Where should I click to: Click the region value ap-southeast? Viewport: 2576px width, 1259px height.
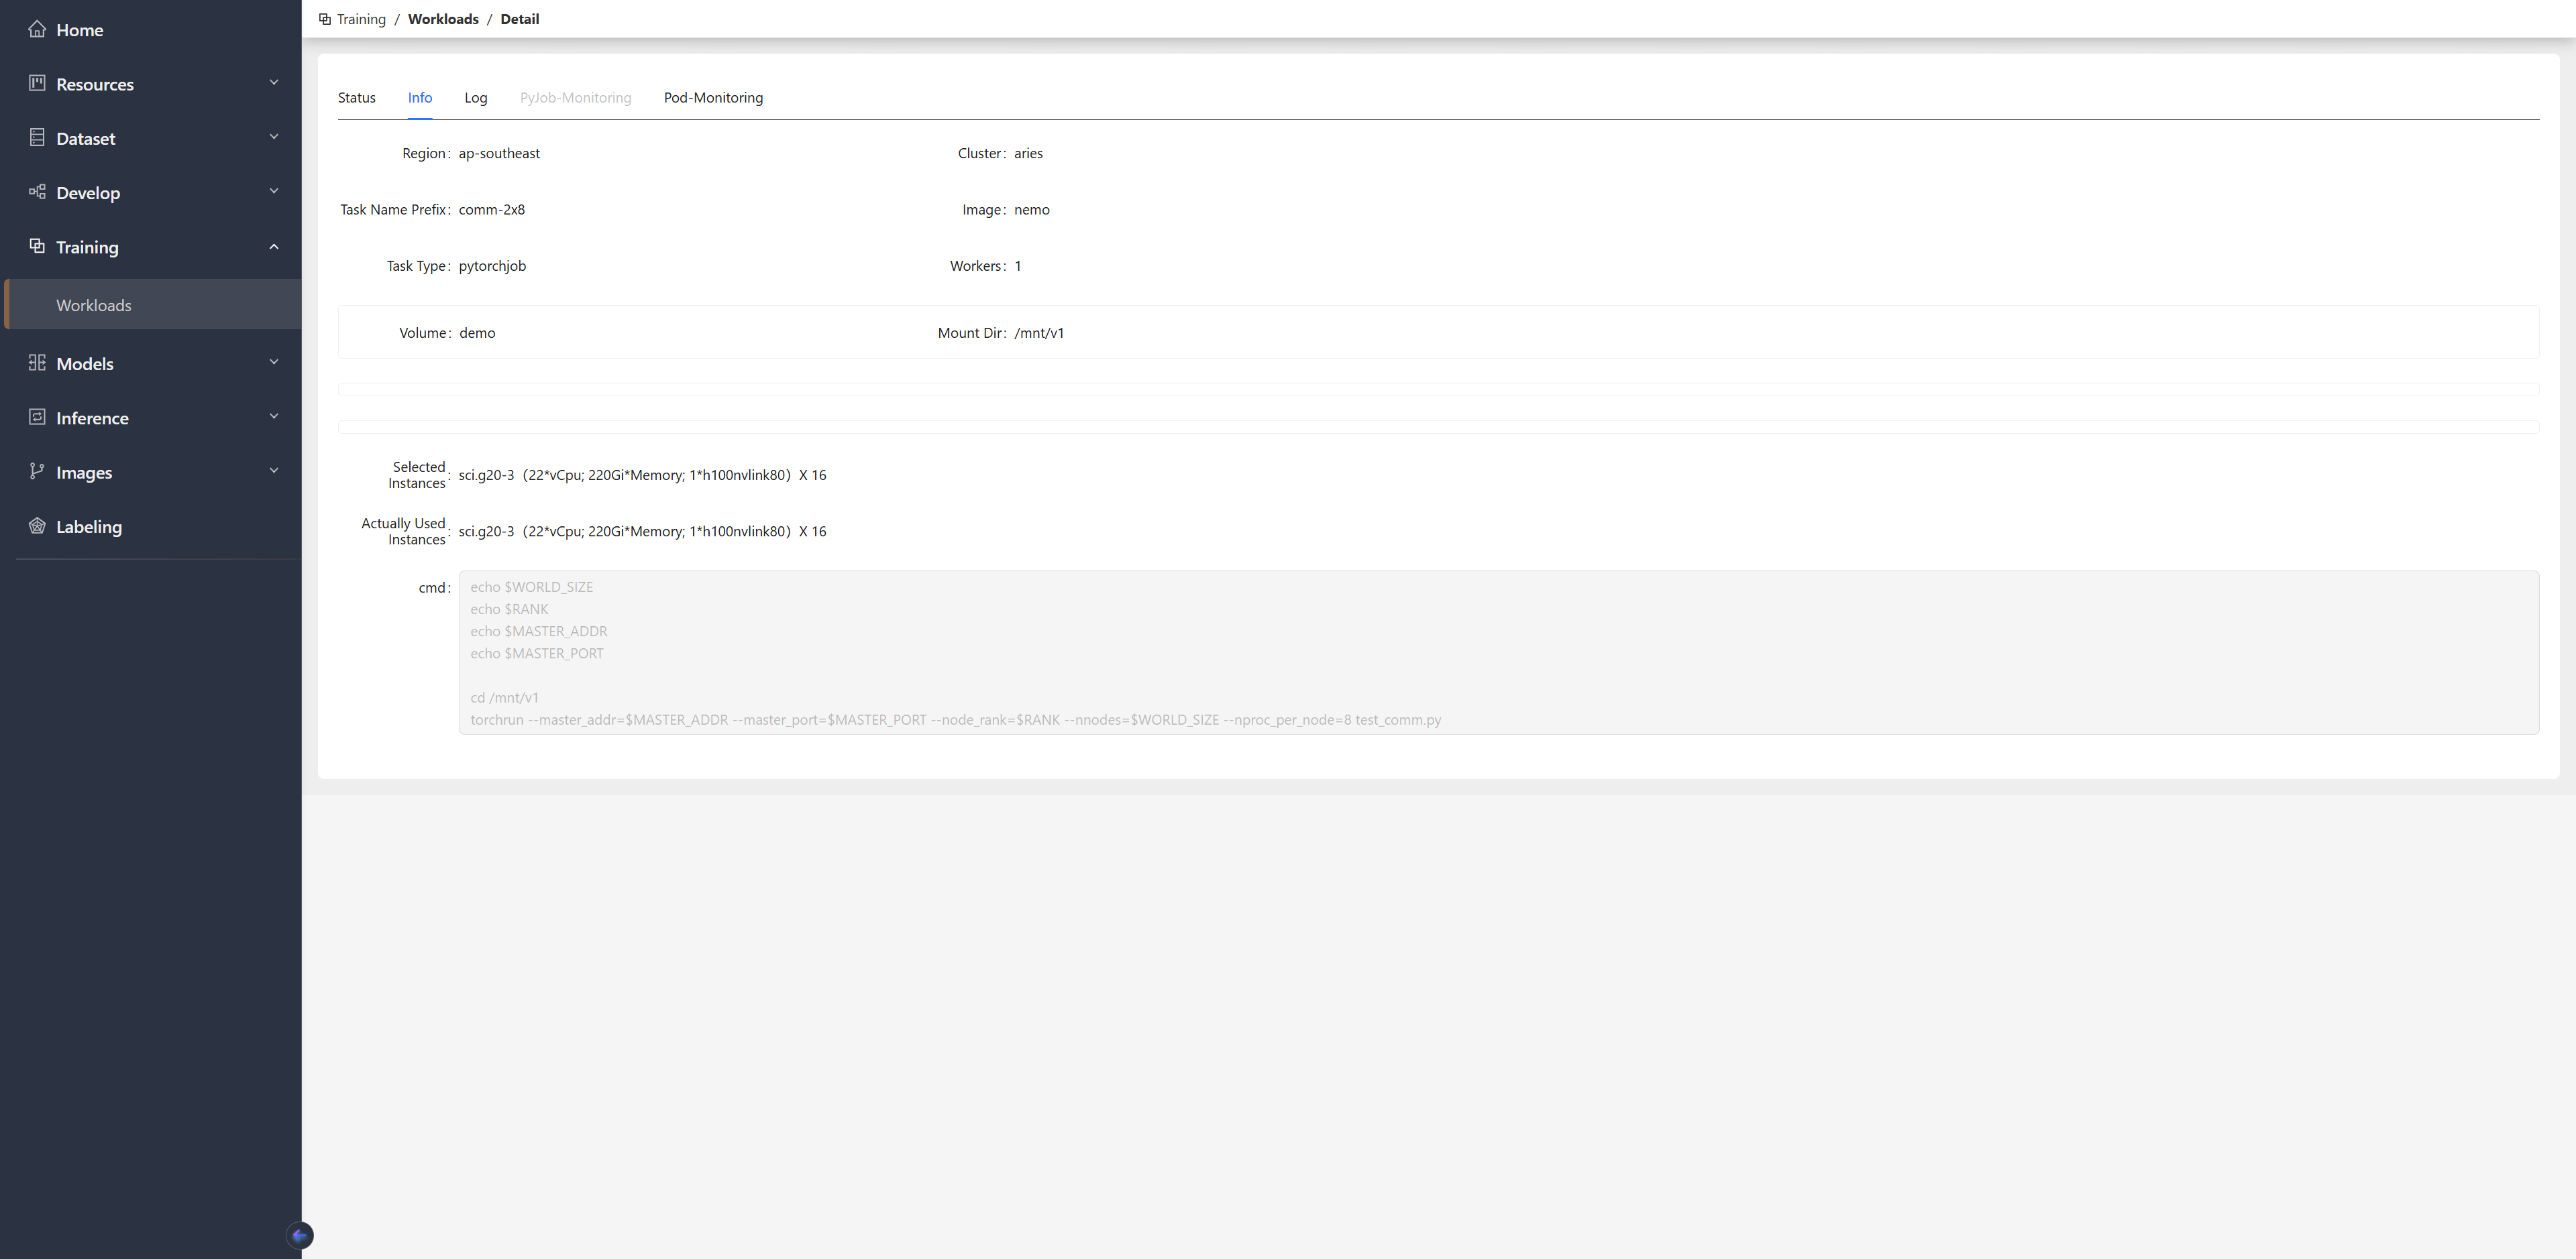499,153
